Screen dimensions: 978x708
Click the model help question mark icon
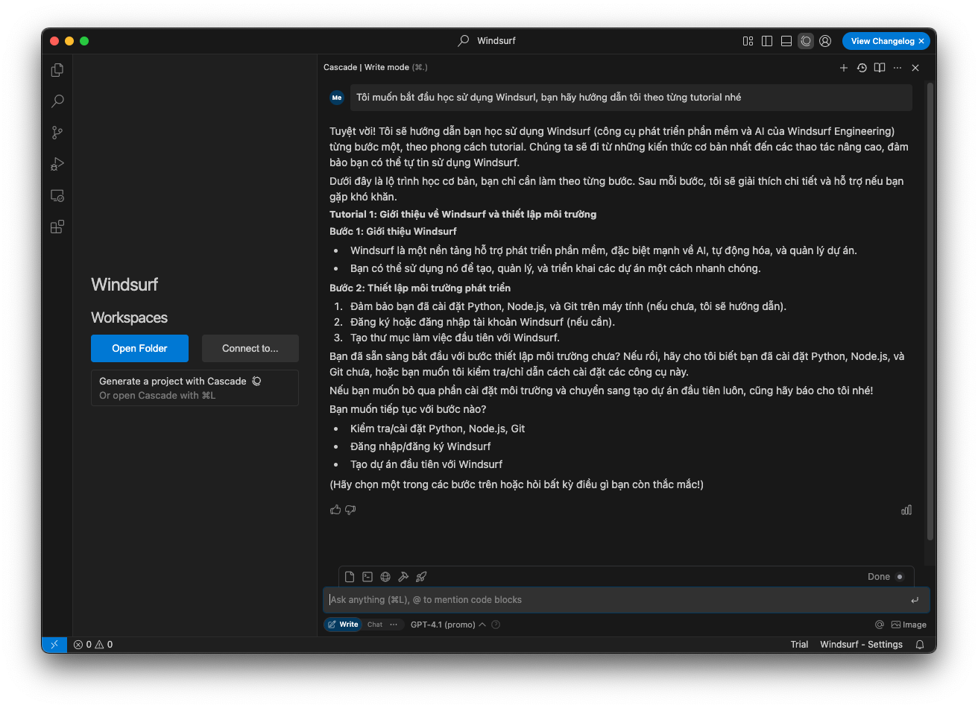tap(496, 625)
